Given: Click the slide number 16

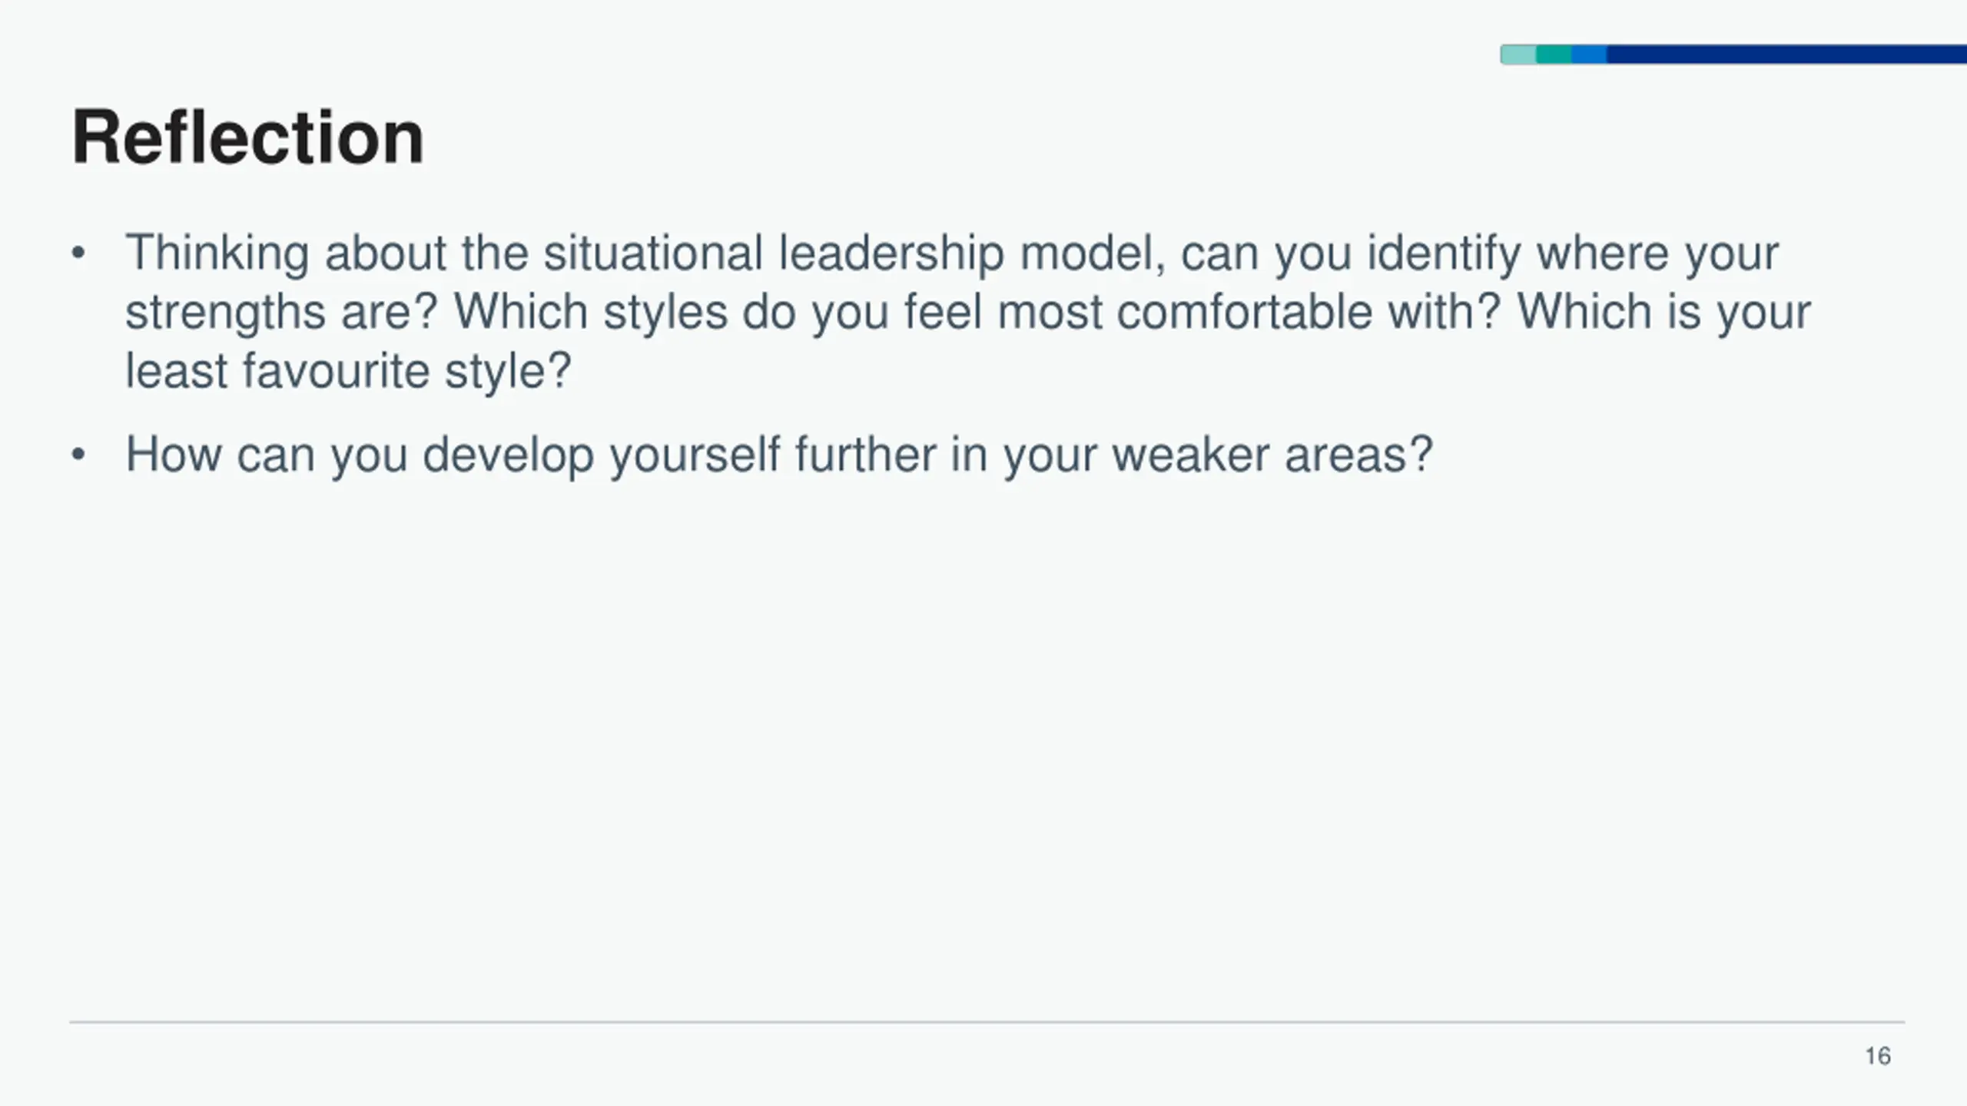Looking at the screenshot, I should coord(1878,1056).
